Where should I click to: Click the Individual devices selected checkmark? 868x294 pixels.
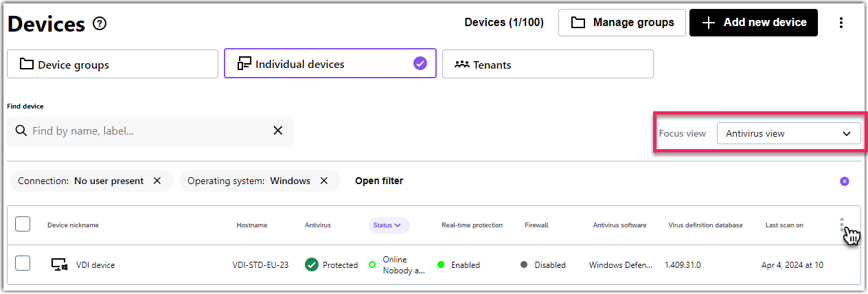pos(420,64)
